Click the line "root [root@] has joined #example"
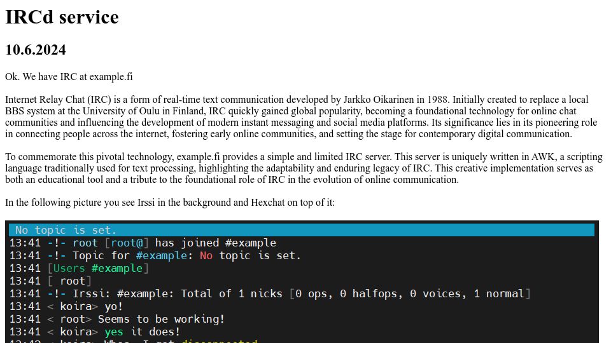Image resolution: width=611 pixels, height=343 pixels. tap(143, 243)
